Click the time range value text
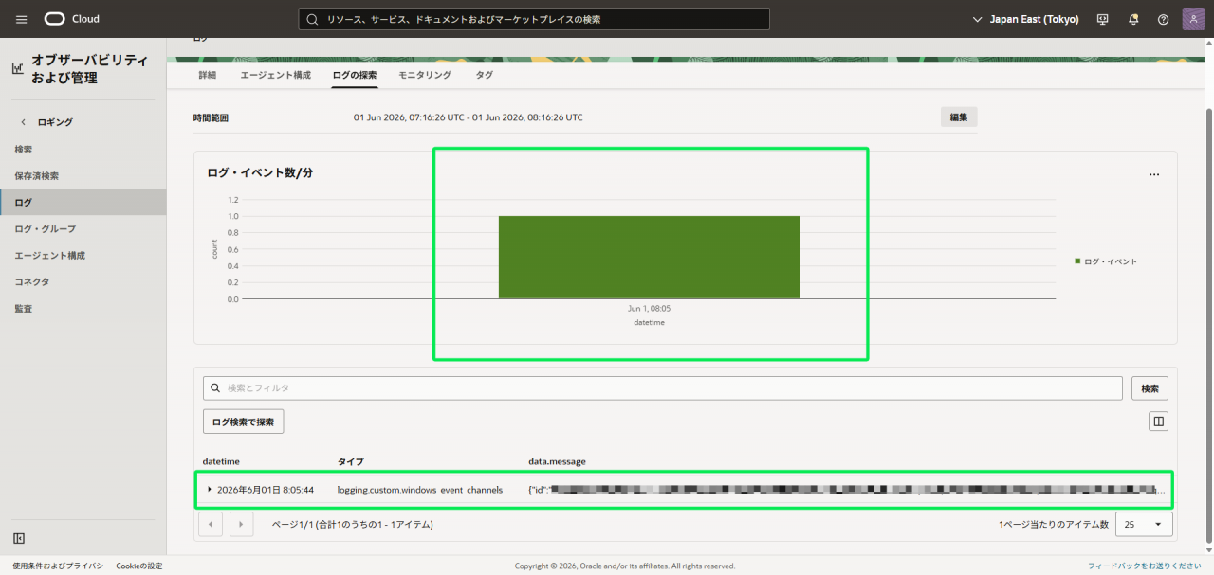Image resolution: width=1214 pixels, height=575 pixels. [469, 117]
